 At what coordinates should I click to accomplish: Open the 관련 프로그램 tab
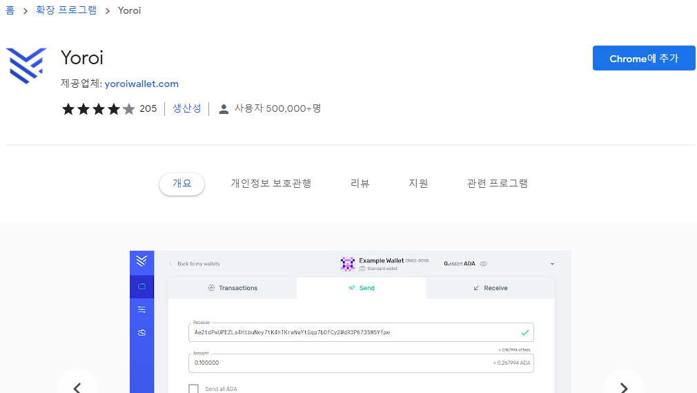pos(497,183)
